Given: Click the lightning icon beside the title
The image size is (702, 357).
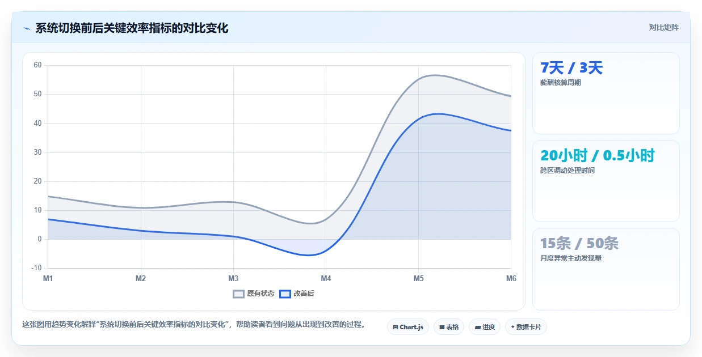Looking at the screenshot, I should point(27,28).
